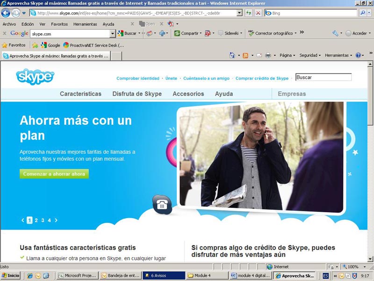Image resolution: width=374 pixels, height=281 pixels.
Task: Open the Página menu dropdown
Action: tap(288, 55)
